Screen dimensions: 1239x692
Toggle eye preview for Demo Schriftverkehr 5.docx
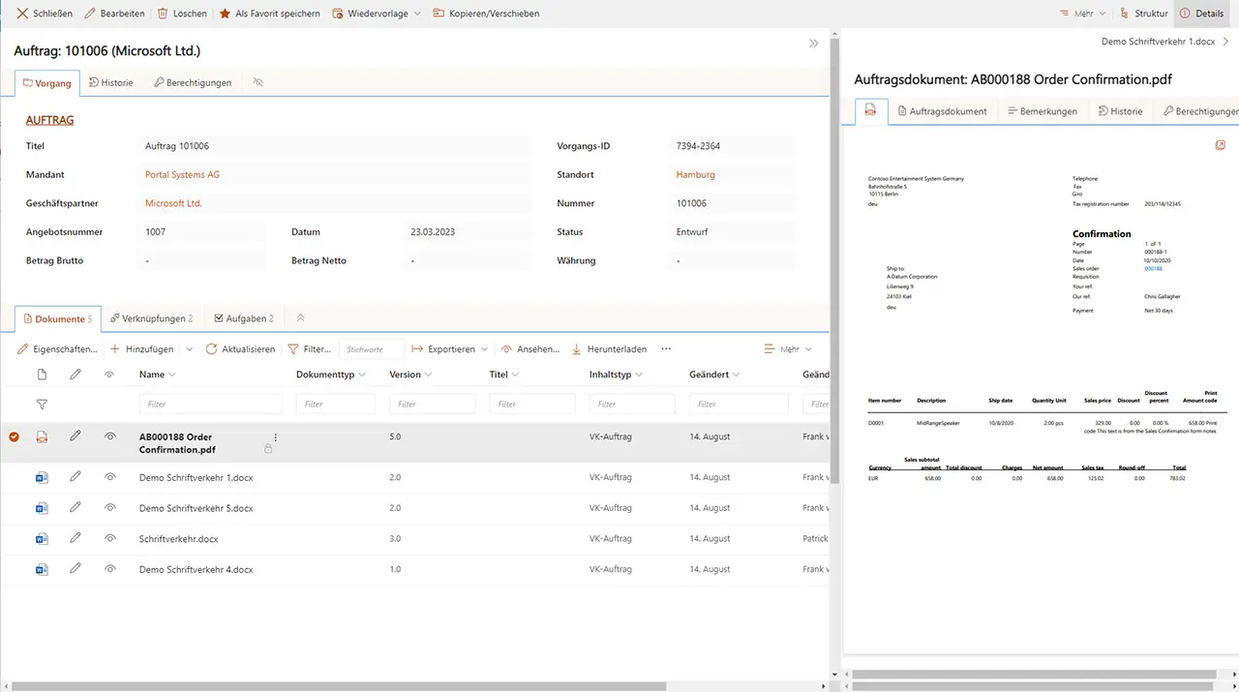pos(110,508)
